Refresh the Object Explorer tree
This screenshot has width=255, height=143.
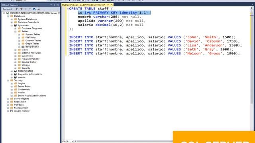click(x=34, y=9)
